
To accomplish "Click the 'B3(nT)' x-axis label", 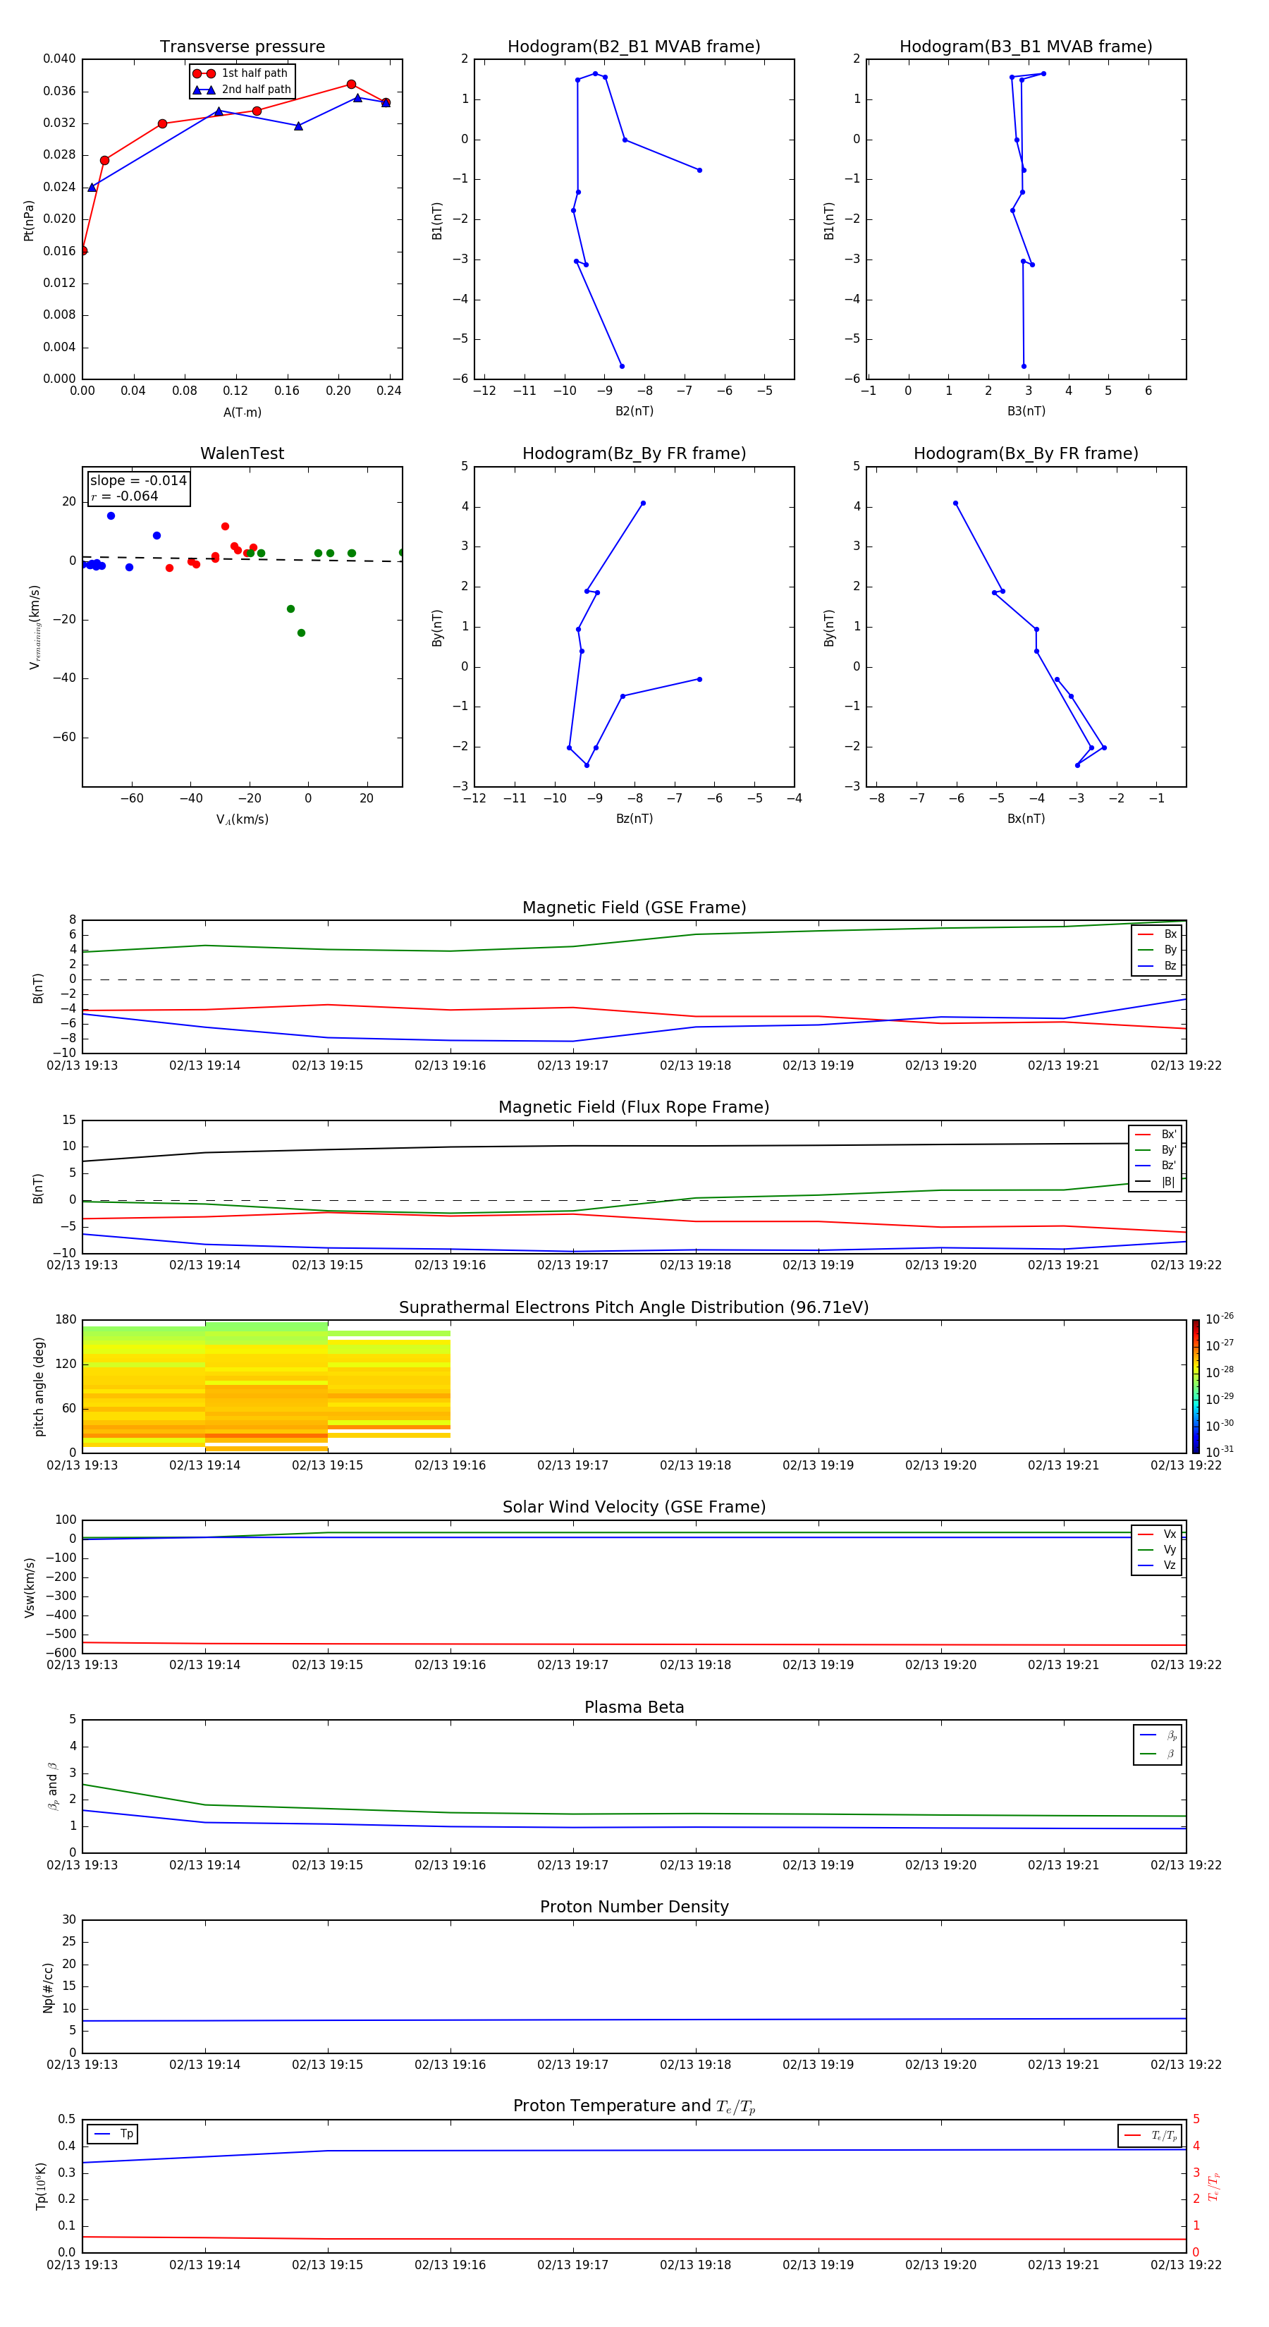I will (x=1026, y=411).
